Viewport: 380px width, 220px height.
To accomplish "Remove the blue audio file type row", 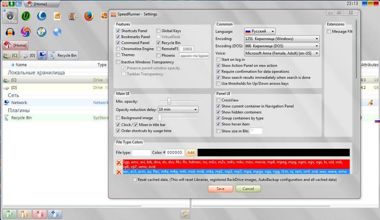I will (119, 172).
